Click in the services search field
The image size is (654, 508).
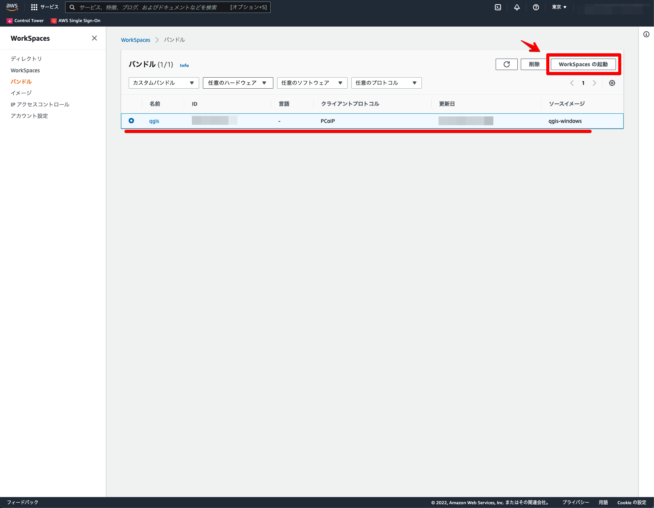(x=167, y=7)
